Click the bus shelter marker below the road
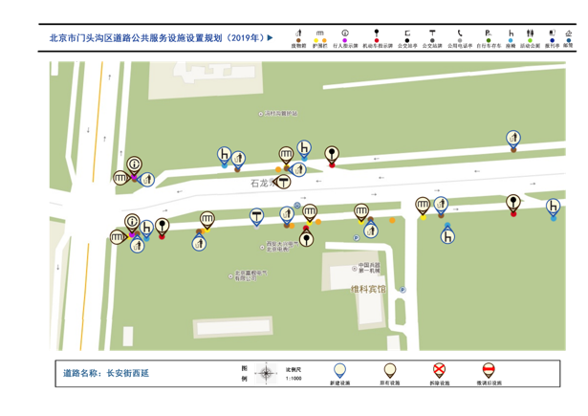 [x=256, y=217]
